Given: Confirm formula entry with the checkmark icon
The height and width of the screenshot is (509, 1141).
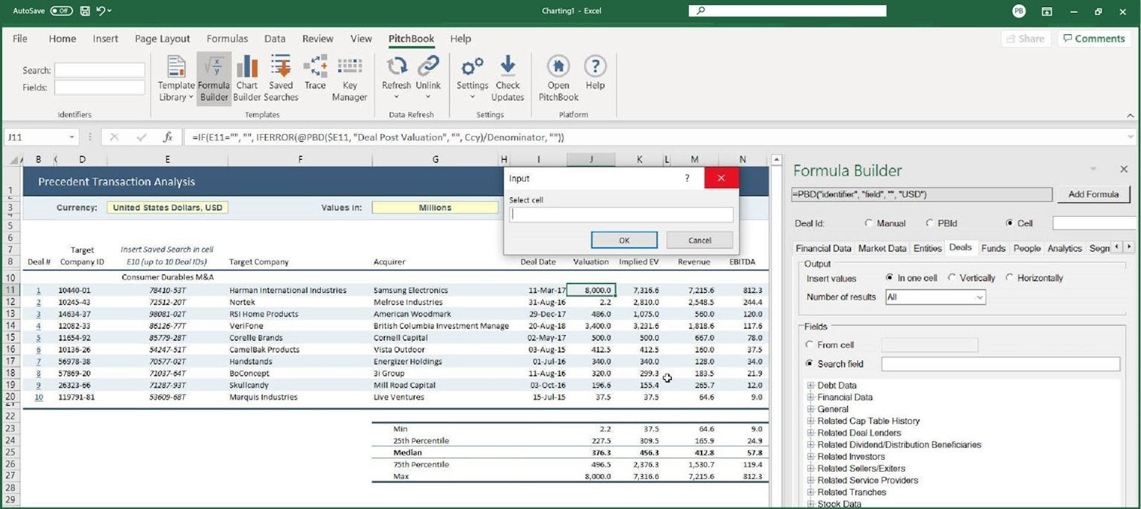Looking at the screenshot, I should (x=141, y=137).
